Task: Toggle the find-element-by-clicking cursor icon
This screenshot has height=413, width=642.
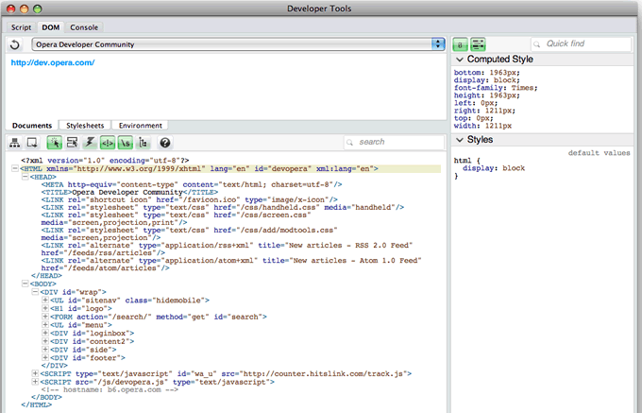Action: (x=55, y=143)
